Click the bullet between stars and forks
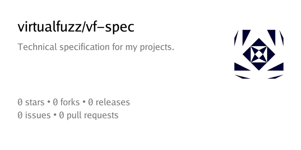The width and height of the screenshot is (301, 150). point(49,103)
